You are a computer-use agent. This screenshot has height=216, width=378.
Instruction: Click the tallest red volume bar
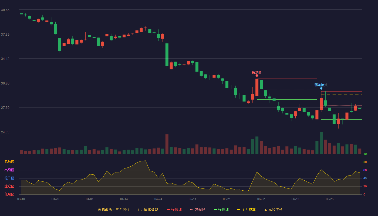tap(167, 144)
